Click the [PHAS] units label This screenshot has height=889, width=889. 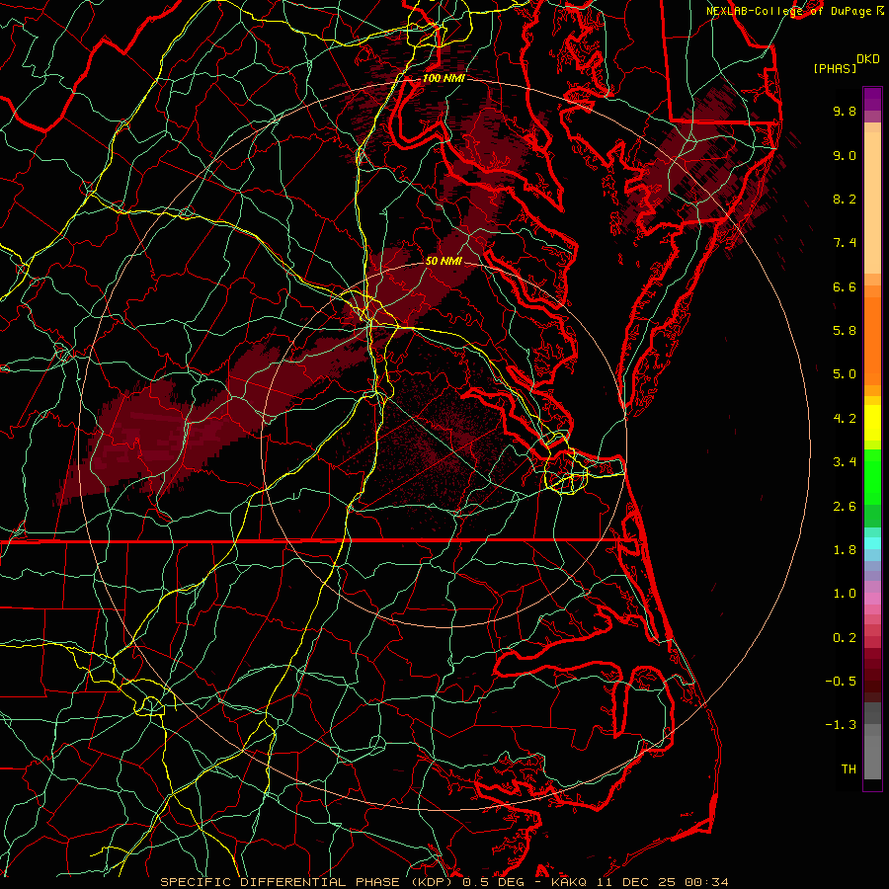pos(835,69)
